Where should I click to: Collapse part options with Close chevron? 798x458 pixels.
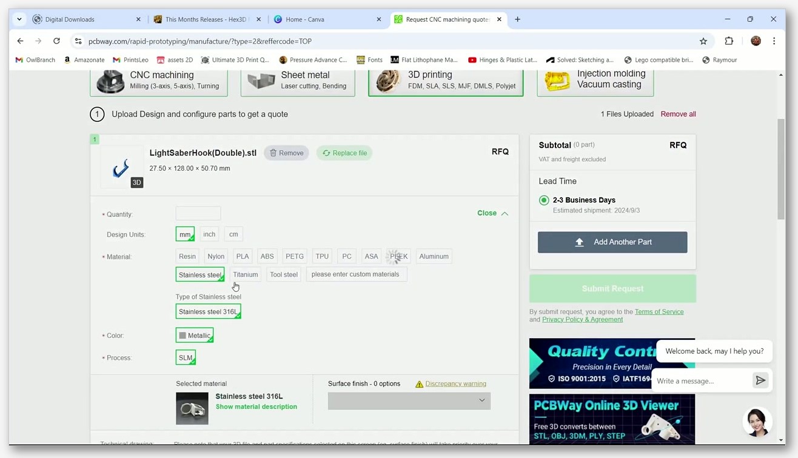point(493,213)
